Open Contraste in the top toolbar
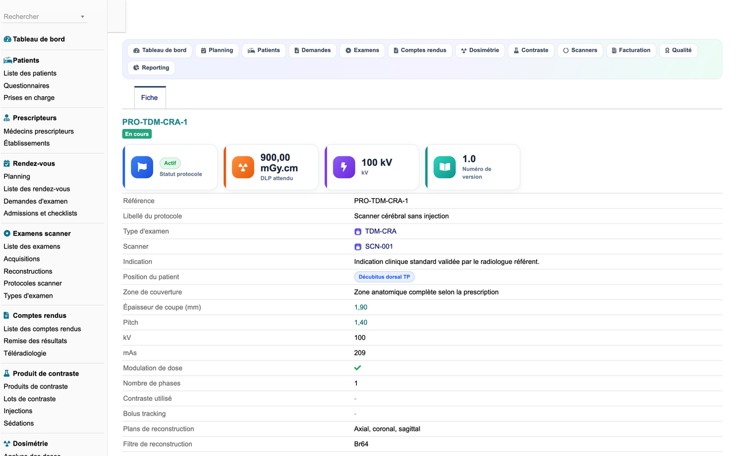Viewport: 738px width, 456px height. (x=531, y=50)
